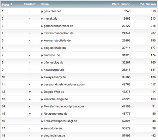Open the timotime .de link

pos(52,55)
